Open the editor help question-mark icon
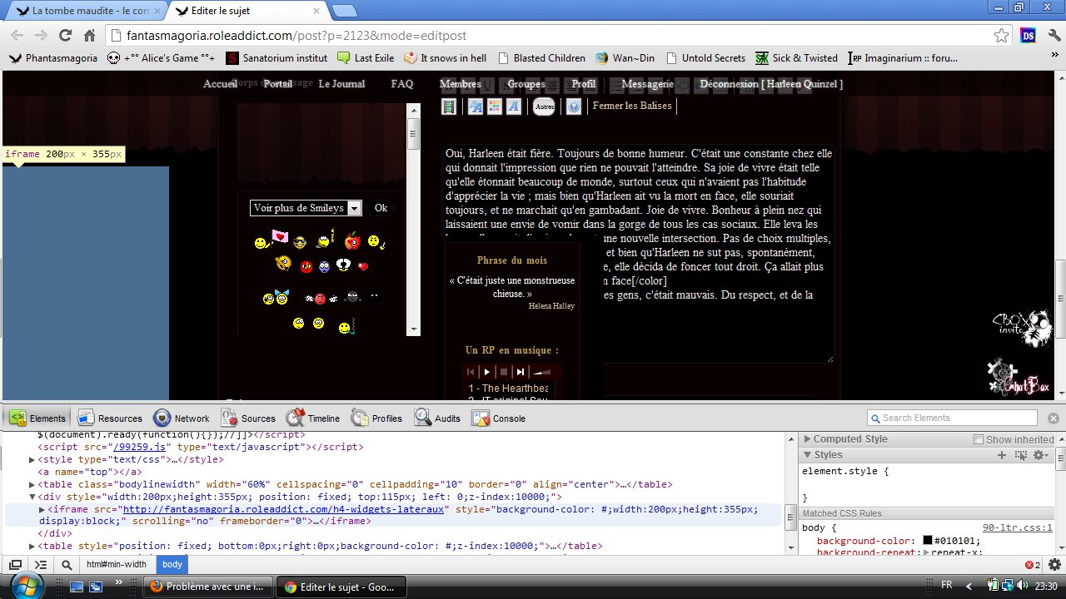Image resolution: width=1066 pixels, height=599 pixels. pos(574,106)
